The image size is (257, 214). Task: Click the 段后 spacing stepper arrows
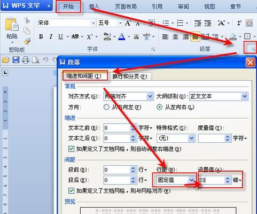133,180
